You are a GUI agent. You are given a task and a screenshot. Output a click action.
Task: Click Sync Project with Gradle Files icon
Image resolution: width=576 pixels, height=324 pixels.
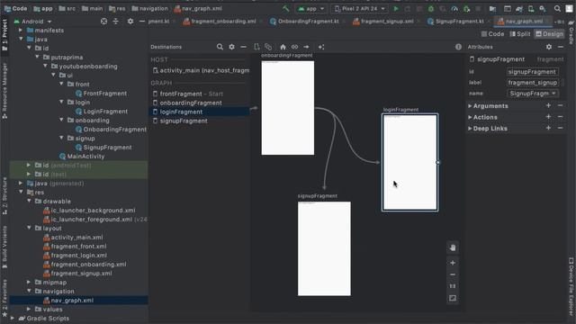(519, 8)
